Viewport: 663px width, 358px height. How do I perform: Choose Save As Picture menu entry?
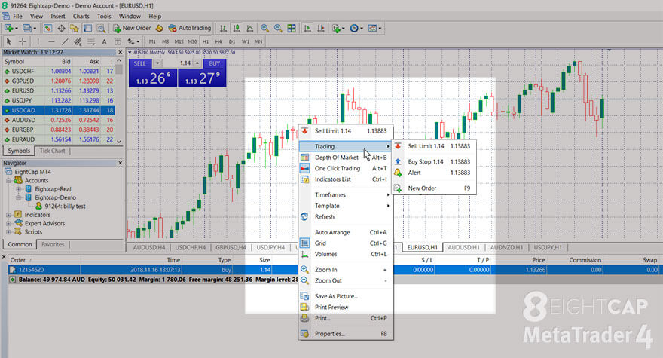[x=346, y=296]
